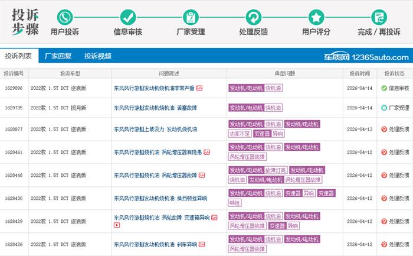
Task: Open image icon next to 刹车异响 complaint
Action: pos(203,244)
